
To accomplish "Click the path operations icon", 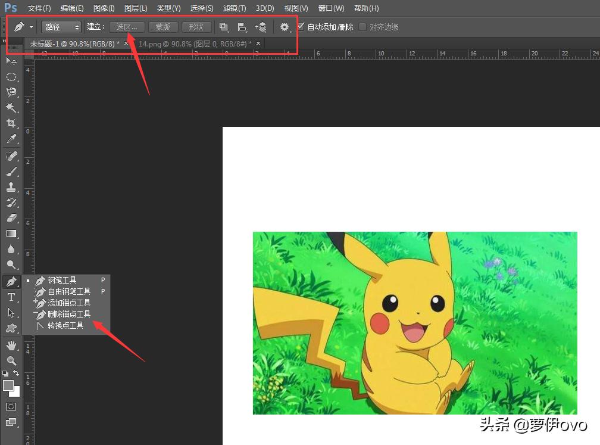I will pyautogui.click(x=224, y=27).
